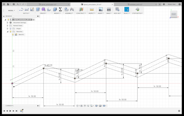Viewport: 184px width, 116px height.
Task: Open the data panel grid icon
Action: pyautogui.click(x=4, y=4)
